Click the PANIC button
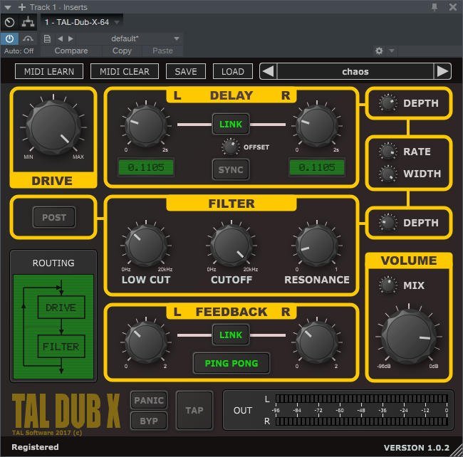Viewport: 463px width, 457px height. (149, 400)
